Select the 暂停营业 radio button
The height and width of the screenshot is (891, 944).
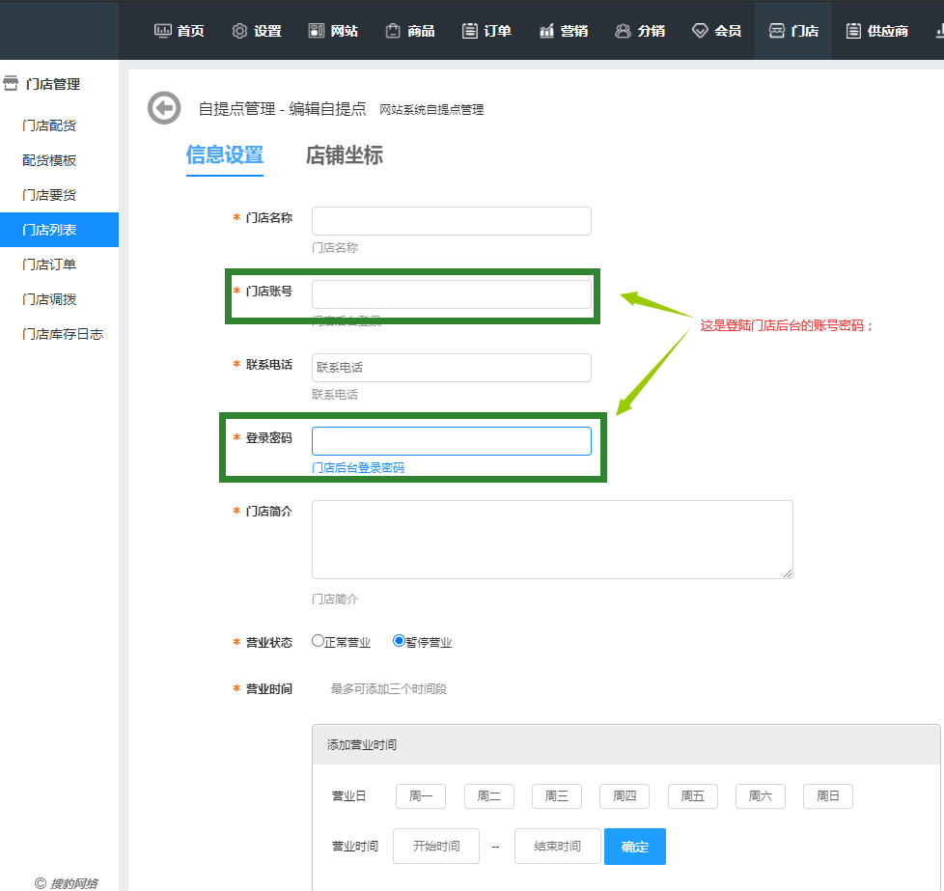click(399, 641)
